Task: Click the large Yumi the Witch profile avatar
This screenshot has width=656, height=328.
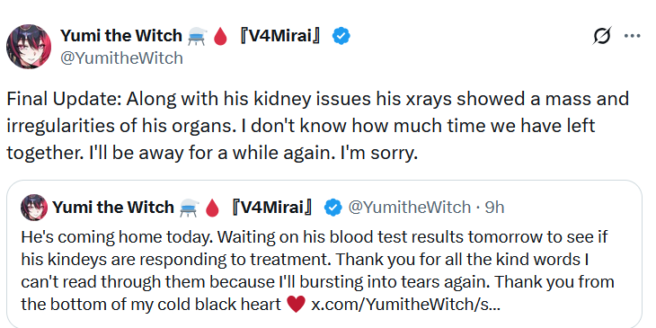Action: click(x=29, y=46)
